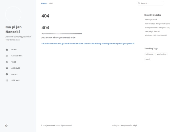
Task: Open 'new jekyll theme!' post
Action: pos(152,31)
